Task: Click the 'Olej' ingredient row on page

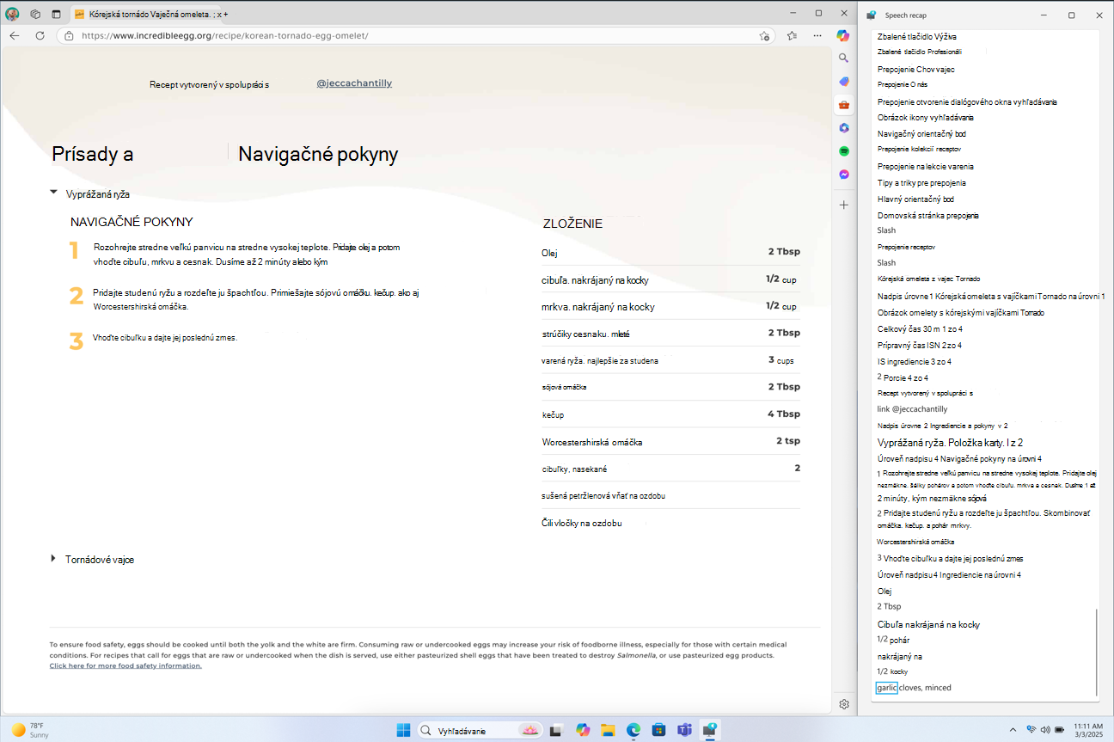Action: click(670, 253)
